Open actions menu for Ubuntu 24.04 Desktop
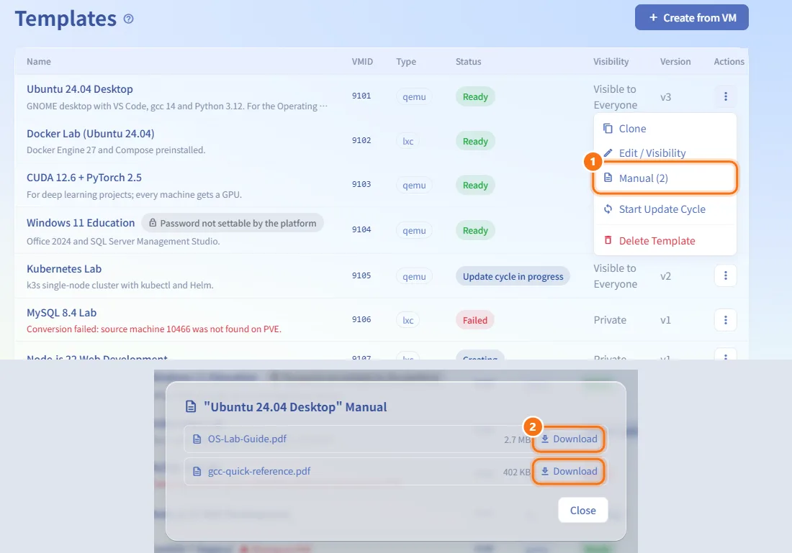Image resolution: width=792 pixels, height=553 pixels. (725, 96)
